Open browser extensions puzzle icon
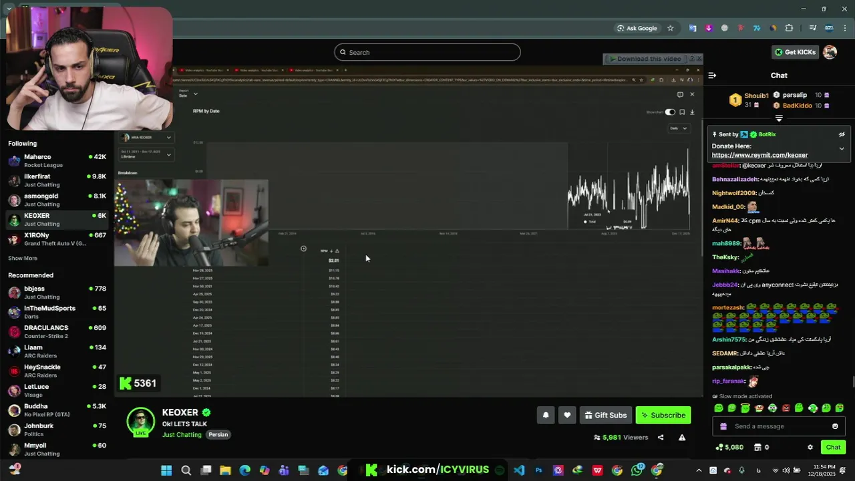Screen dimensions: 855x481 [790, 28]
